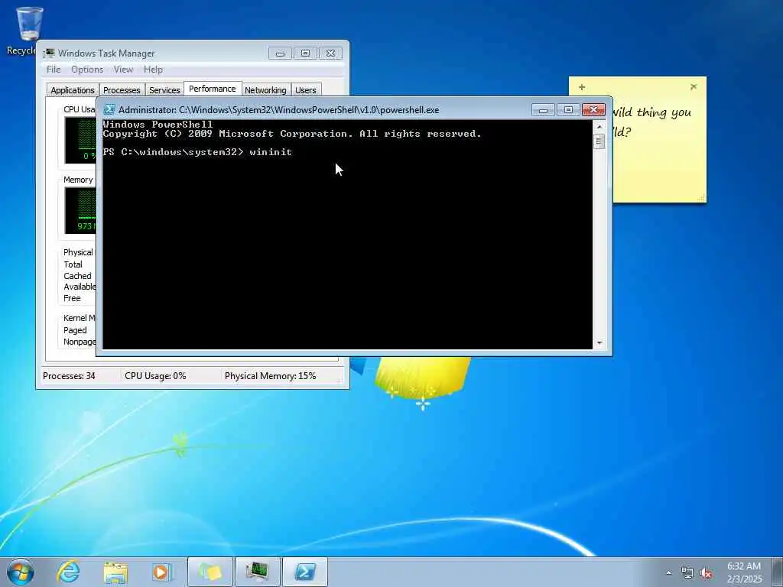This screenshot has width=783, height=587.
Task: Show hidden system tray icons
Action: click(668, 573)
